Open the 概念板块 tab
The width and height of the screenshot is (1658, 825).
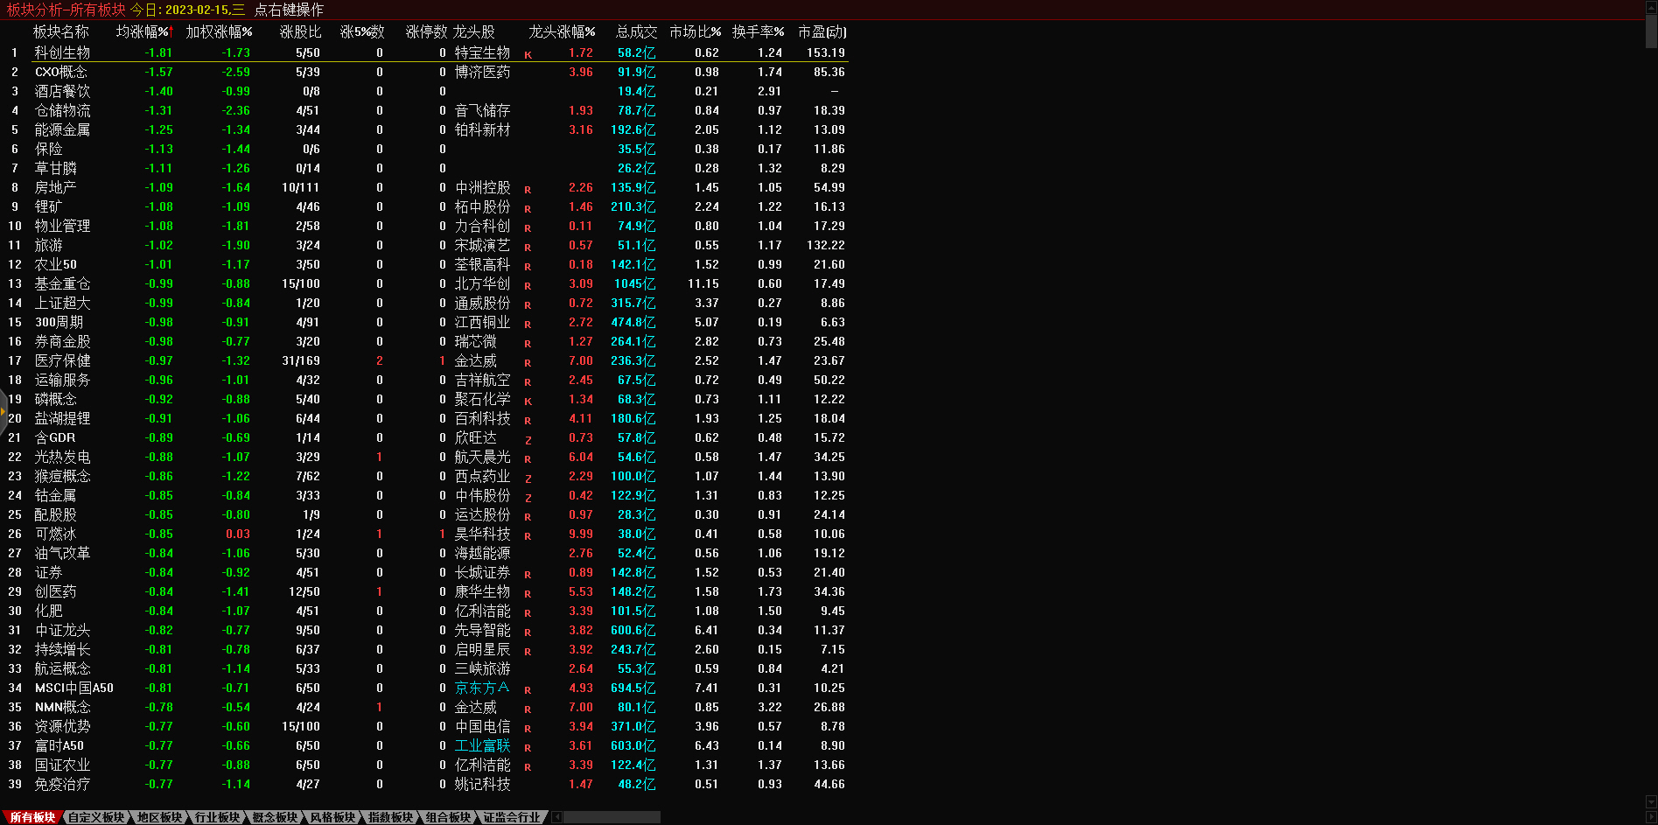(275, 817)
